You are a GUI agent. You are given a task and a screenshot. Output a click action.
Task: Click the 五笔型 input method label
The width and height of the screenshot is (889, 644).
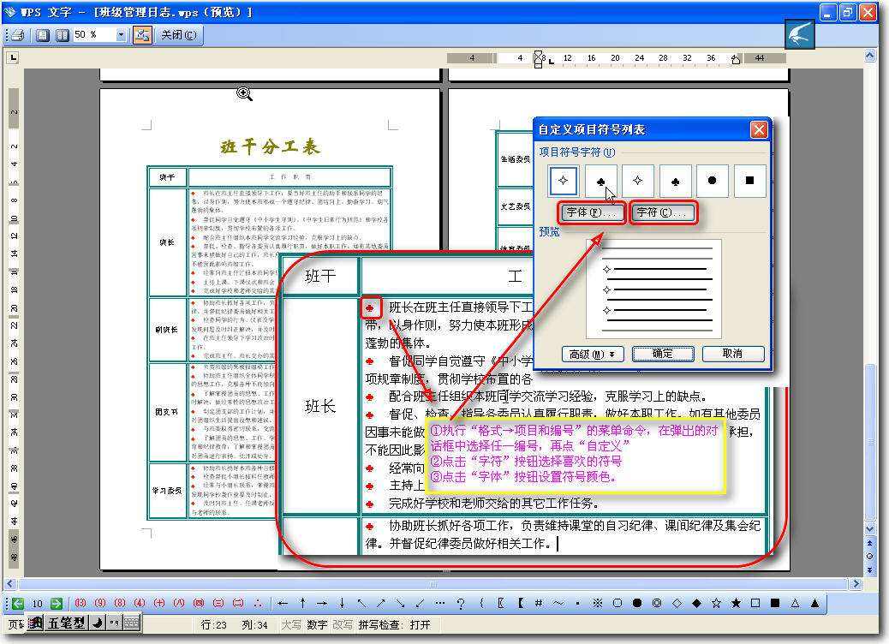[66, 623]
